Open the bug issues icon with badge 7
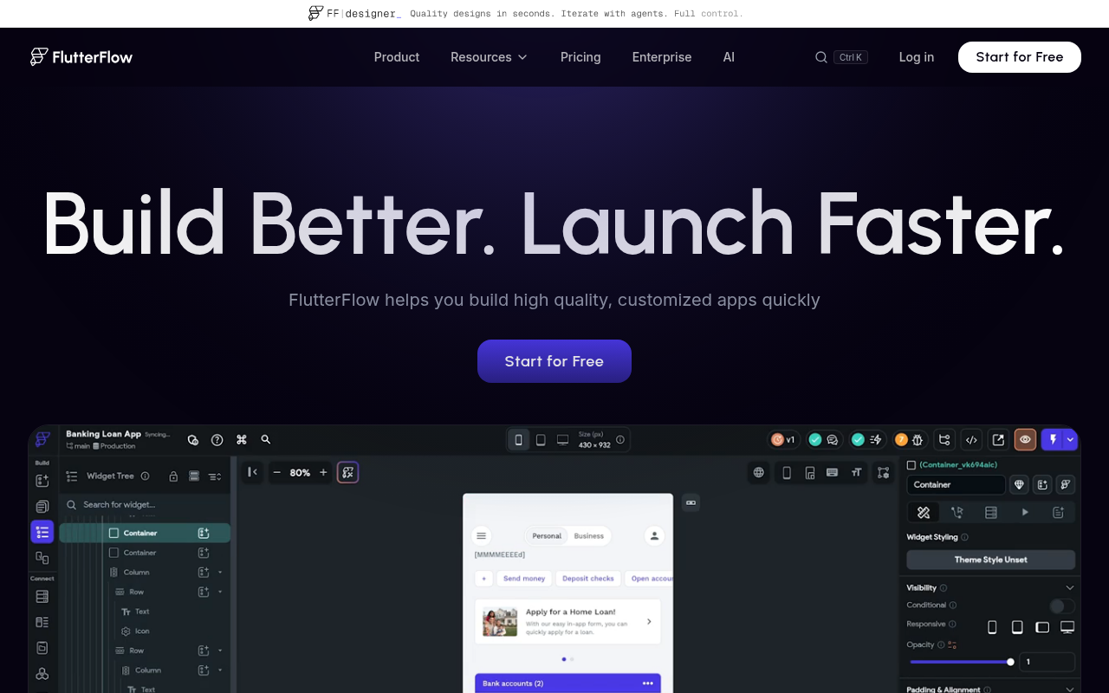Screen dimensions: 1109x693 [x=911, y=440]
